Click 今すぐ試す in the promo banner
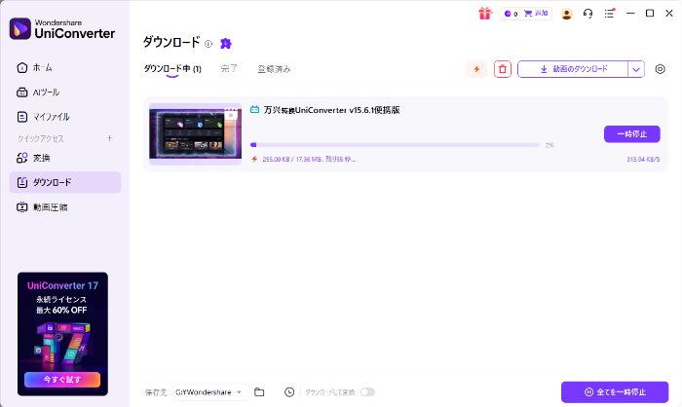 [62, 380]
